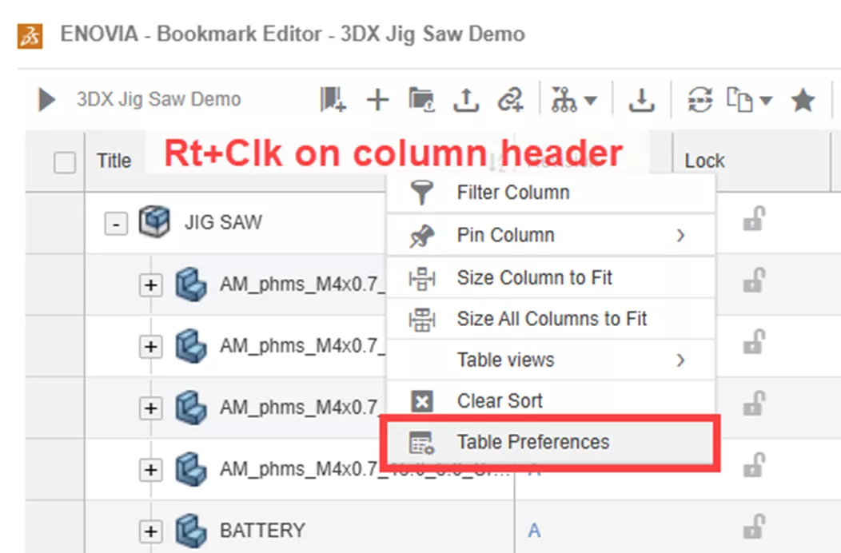Toggle the select-all checkbox in header
Image resolution: width=841 pixels, height=553 pixels.
[x=65, y=162]
